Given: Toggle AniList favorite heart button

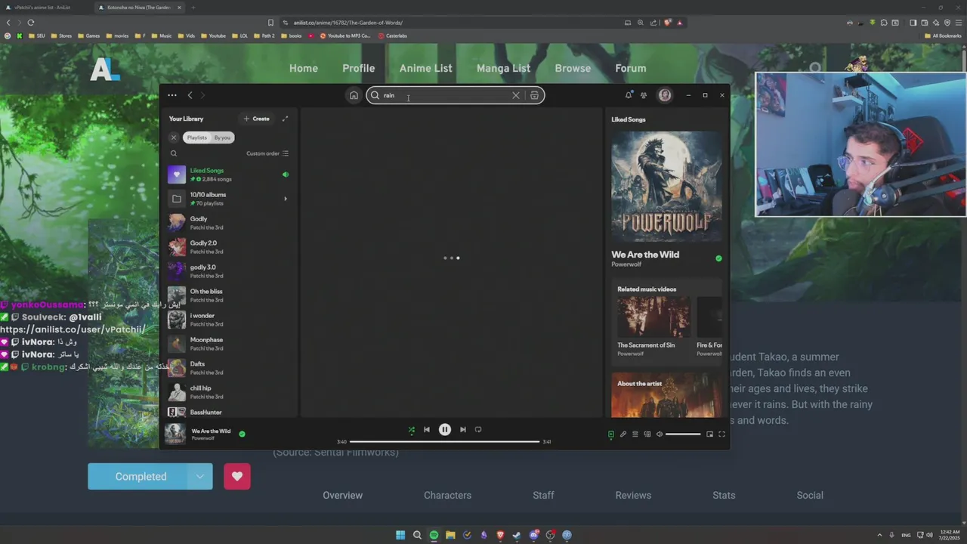Looking at the screenshot, I should tap(237, 476).
